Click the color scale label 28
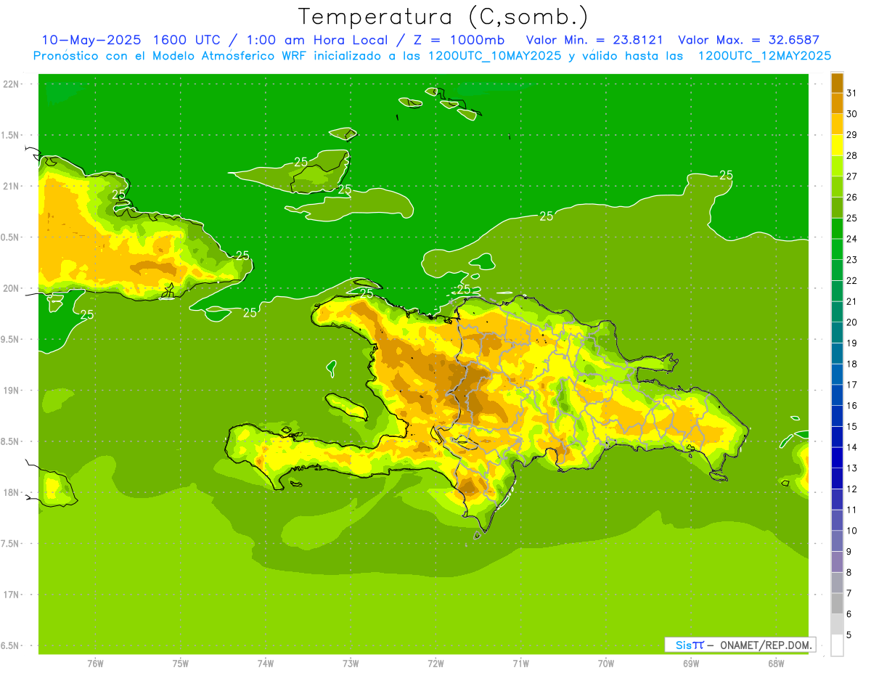 point(852,155)
